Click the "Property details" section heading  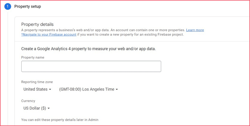click(37, 24)
